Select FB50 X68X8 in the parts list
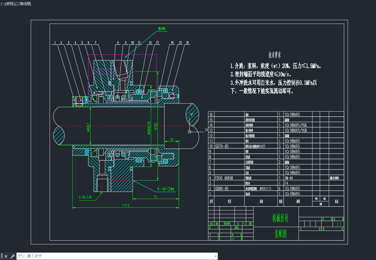This screenshot has height=260, width=376. [224, 178]
